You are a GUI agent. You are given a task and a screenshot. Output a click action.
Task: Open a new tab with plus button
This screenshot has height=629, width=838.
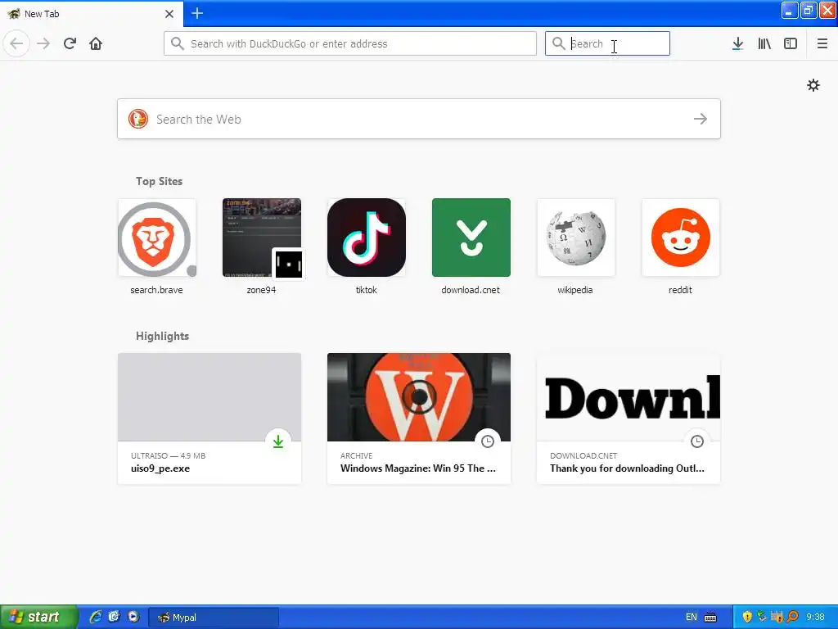point(196,13)
